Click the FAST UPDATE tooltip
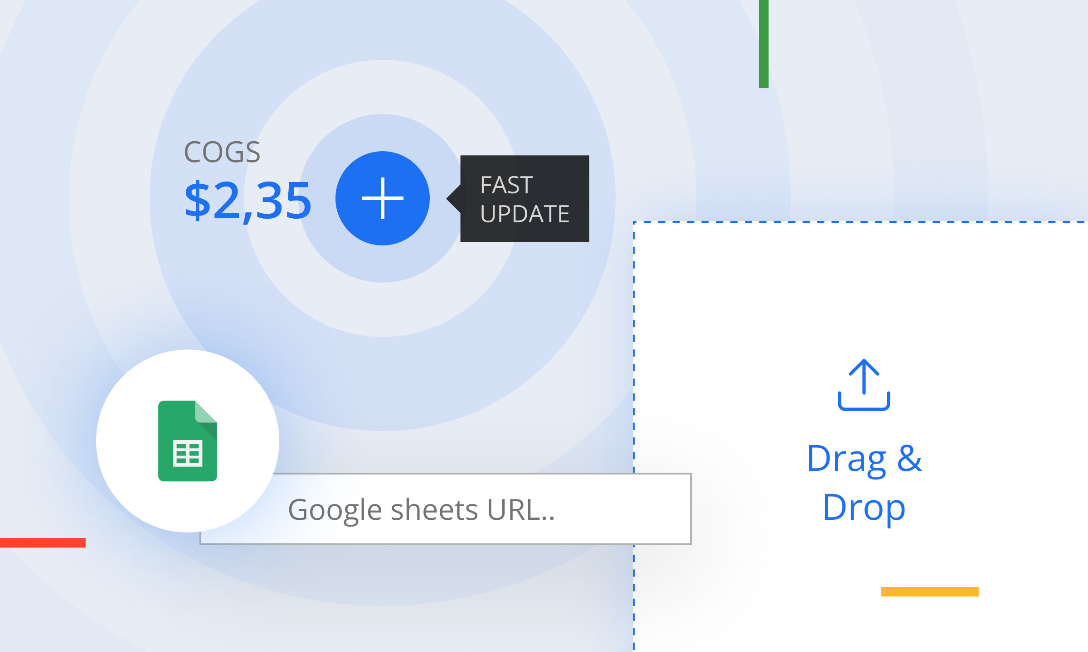This screenshot has width=1088, height=652. pos(524,198)
